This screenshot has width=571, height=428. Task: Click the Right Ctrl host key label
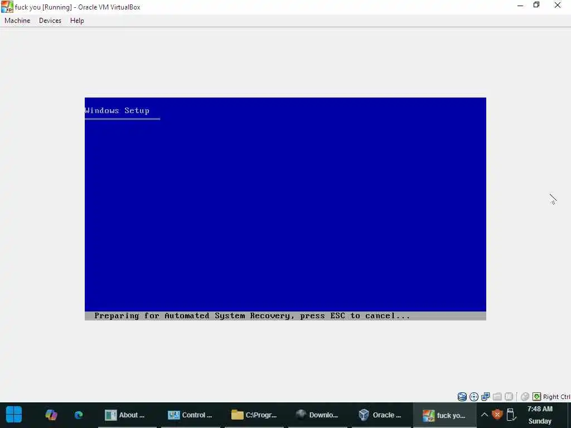tap(557, 397)
